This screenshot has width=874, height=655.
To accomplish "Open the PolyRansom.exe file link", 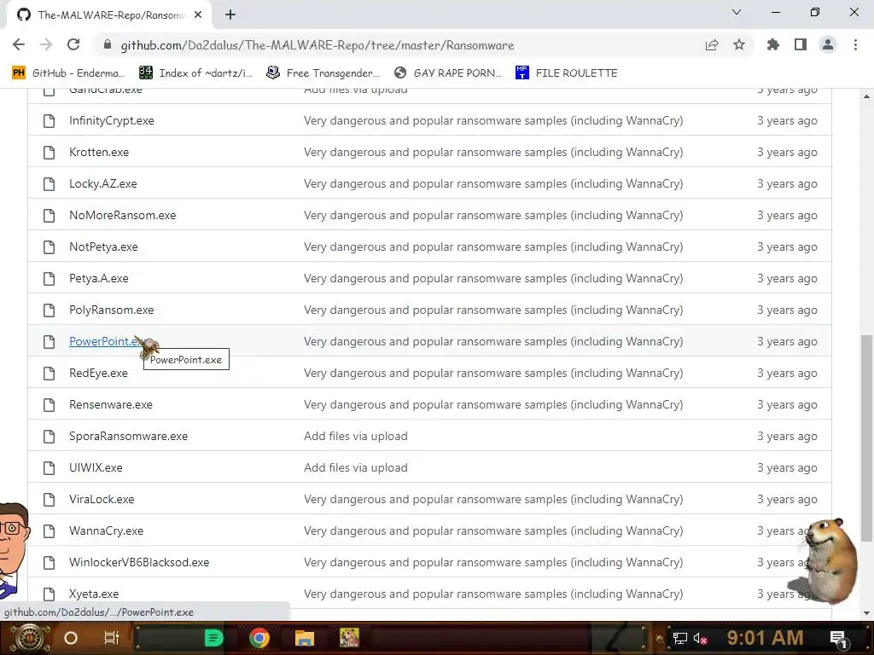I will tap(112, 310).
